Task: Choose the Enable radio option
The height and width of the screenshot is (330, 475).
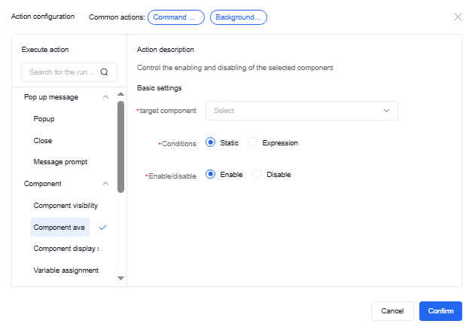Action: (211, 174)
